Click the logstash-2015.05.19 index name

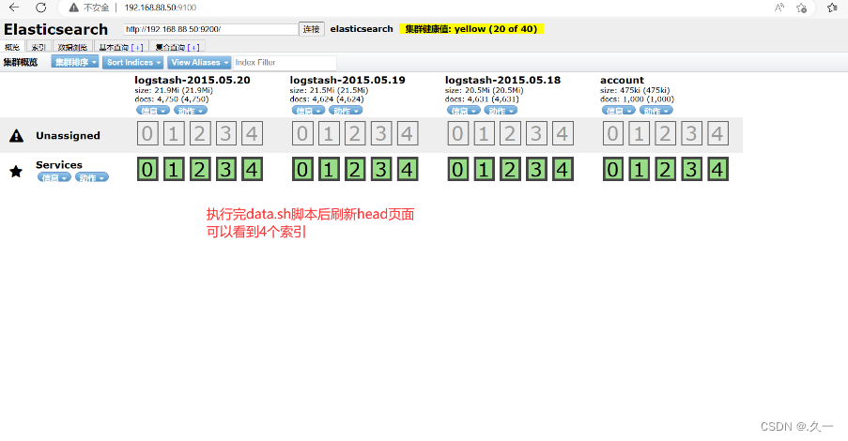point(347,80)
